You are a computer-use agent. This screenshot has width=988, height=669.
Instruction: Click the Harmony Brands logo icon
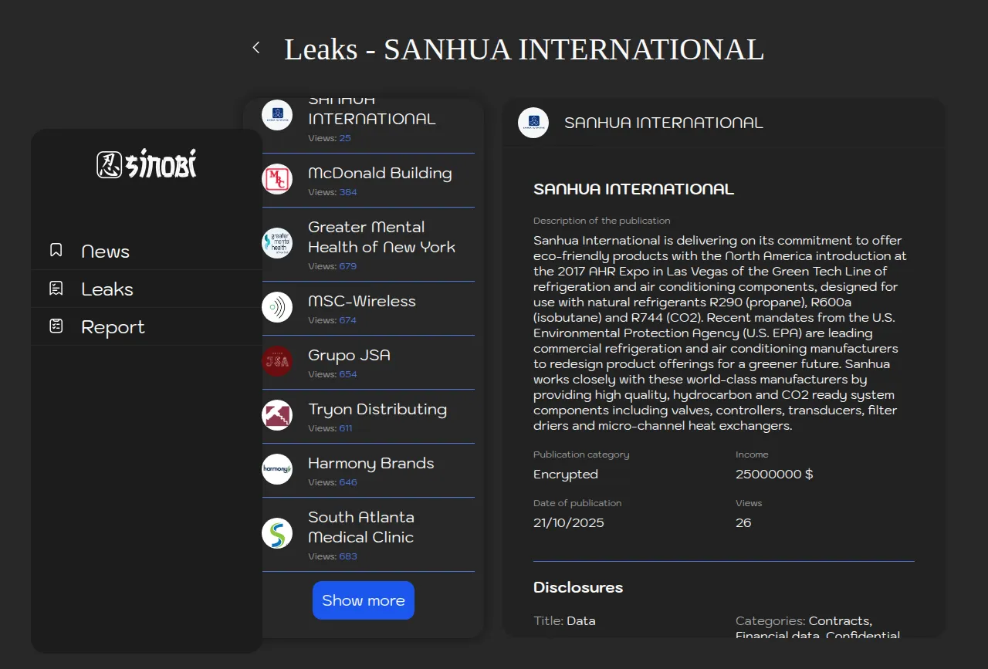click(277, 469)
